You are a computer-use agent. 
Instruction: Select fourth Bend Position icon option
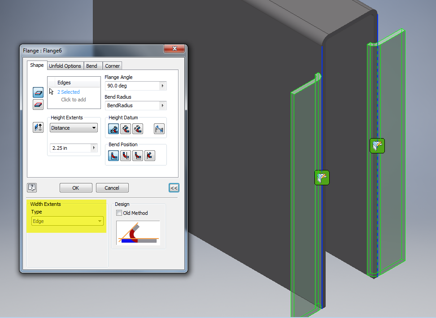pyautogui.click(x=150, y=156)
